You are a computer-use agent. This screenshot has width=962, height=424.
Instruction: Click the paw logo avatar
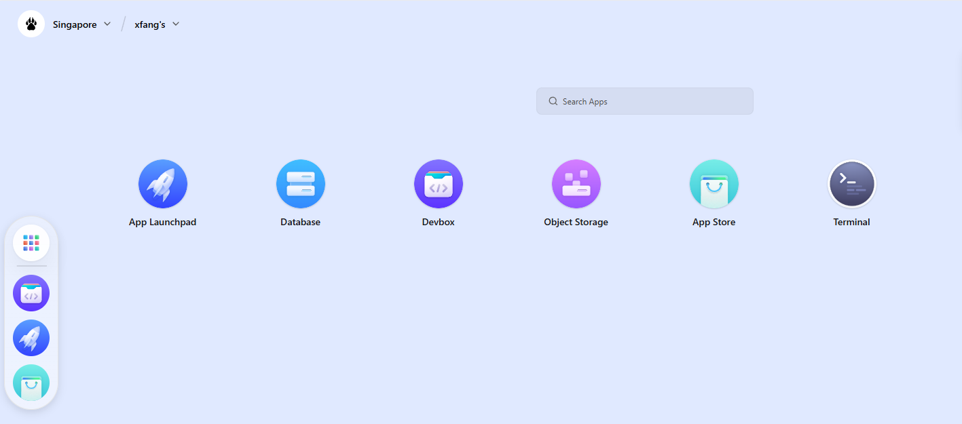click(x=31, y=24)
